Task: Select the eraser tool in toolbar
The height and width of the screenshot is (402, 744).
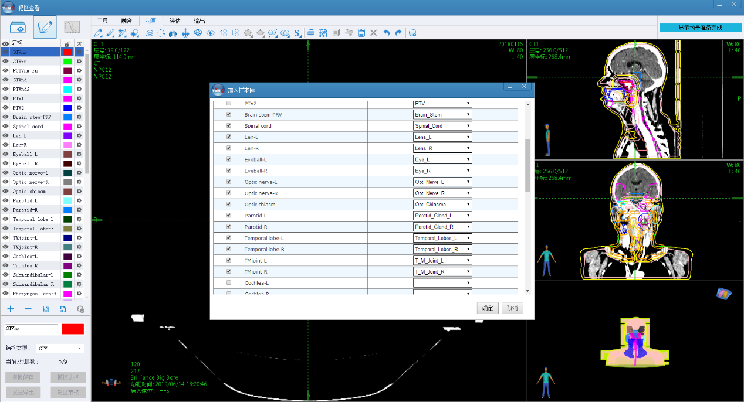Action: (134, 33)
